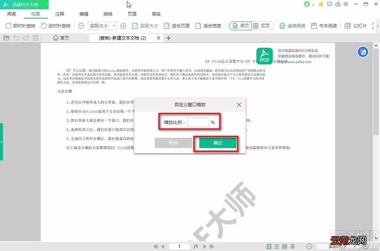Select continuous double layout in status bar
This screenshot has width=380, height=251.
(293, 247)
